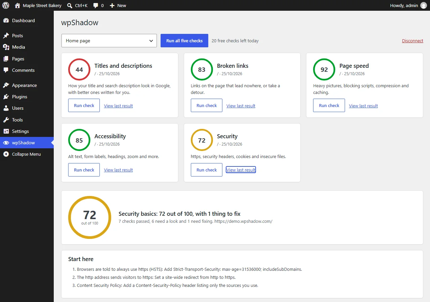Click the score 44 circle for Titles
The height and width of the screenshot is (302, 430).
(79, 69)
